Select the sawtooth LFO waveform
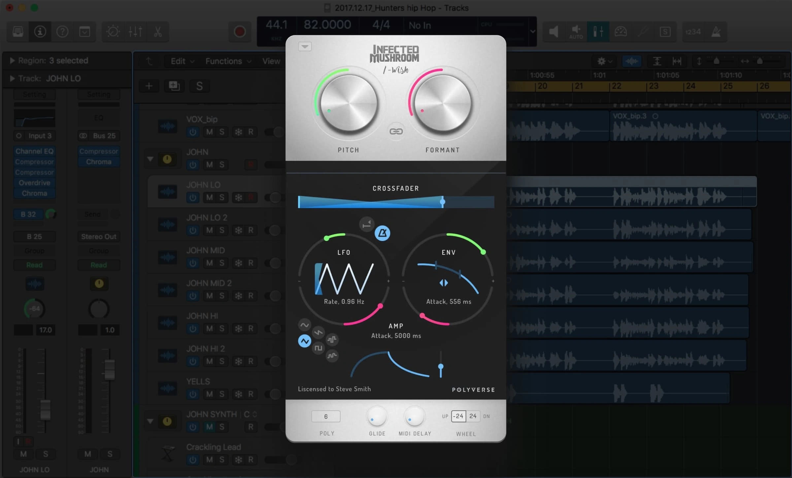Screen dimensions: 792x478 [x=318, y=332]
